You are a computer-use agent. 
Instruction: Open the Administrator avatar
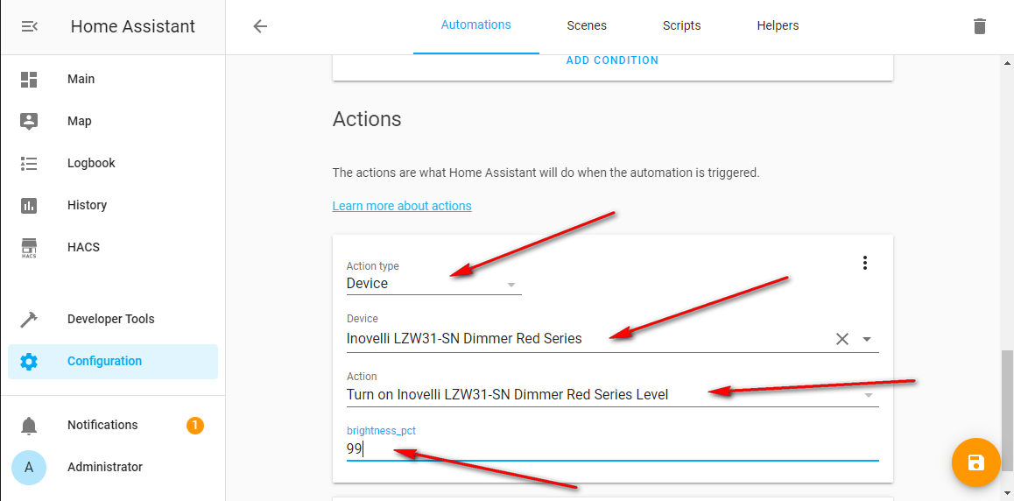(29, 468)
